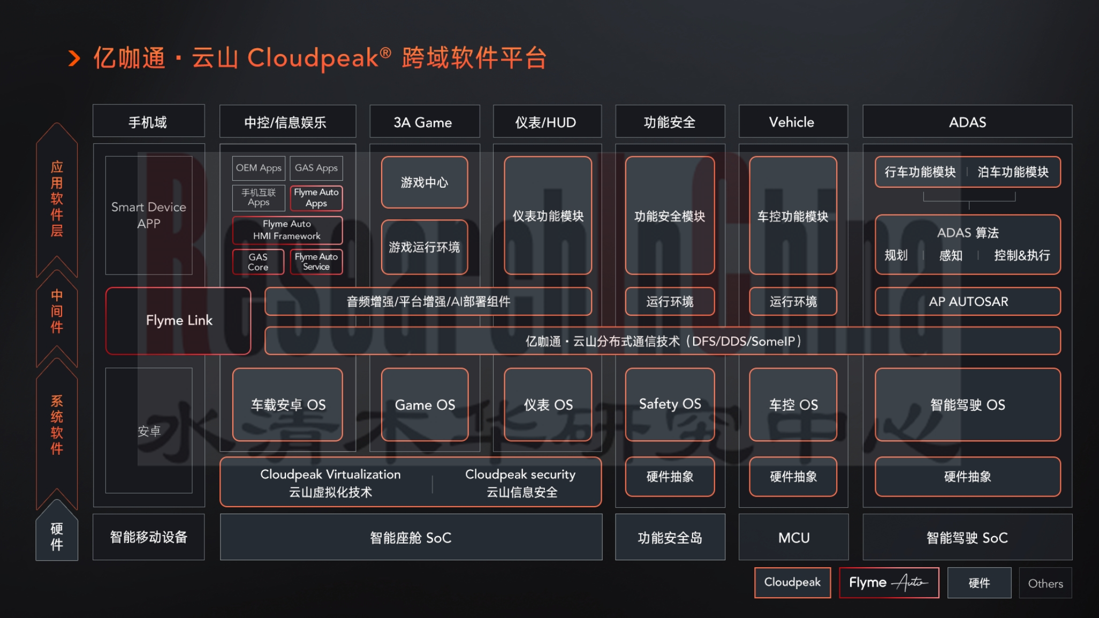This screenshot has width=1099, height=618.
Task: Click the 云山分布式通信技术 bar
Action: point(663,341)
